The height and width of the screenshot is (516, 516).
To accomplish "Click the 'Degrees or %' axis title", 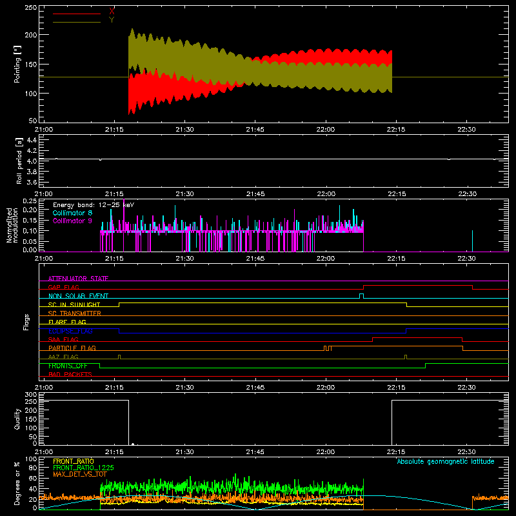I will (17, 483).
